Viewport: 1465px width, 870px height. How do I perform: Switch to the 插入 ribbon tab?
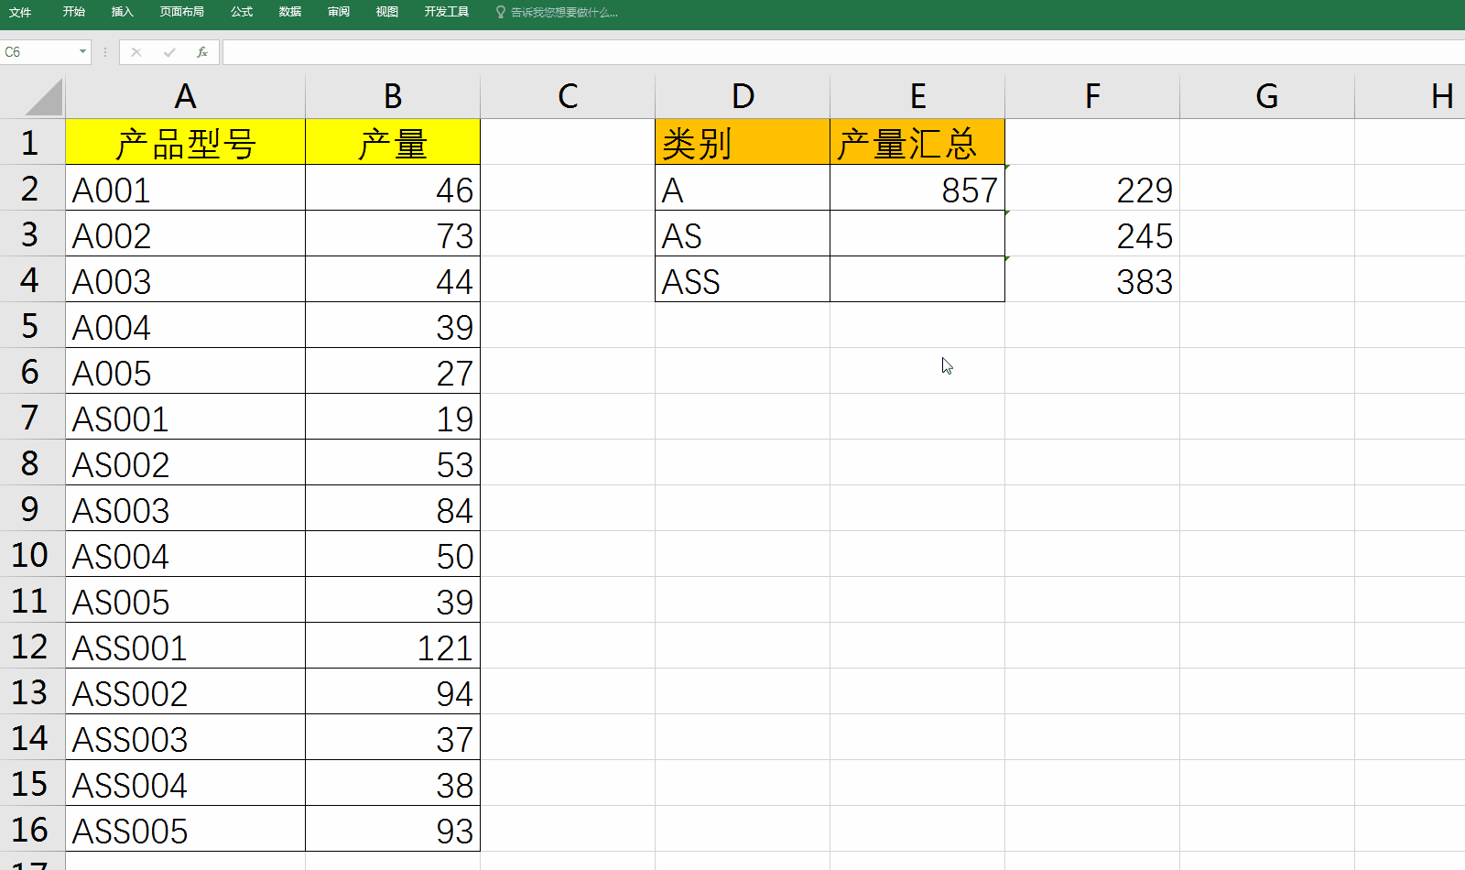pos(123,12)
